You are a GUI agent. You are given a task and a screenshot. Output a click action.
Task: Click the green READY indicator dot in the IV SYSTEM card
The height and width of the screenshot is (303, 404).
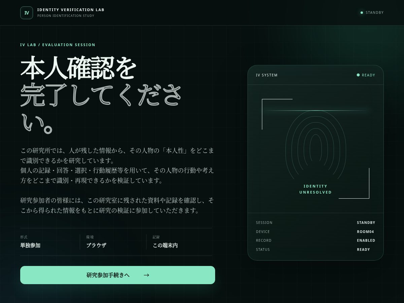point(358,75)
